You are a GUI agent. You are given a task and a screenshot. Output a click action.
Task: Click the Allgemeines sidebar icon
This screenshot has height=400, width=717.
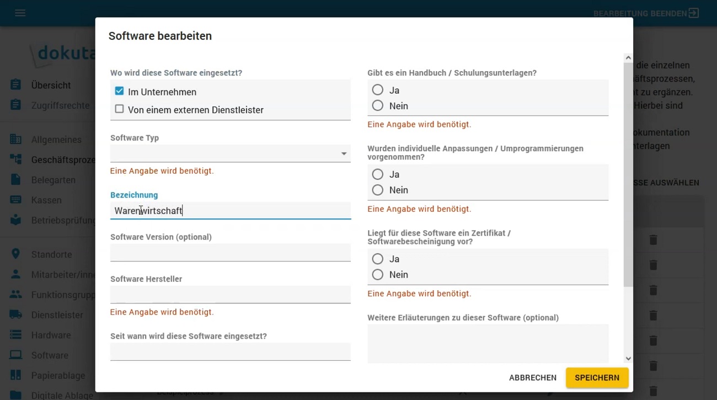point(16,140)
